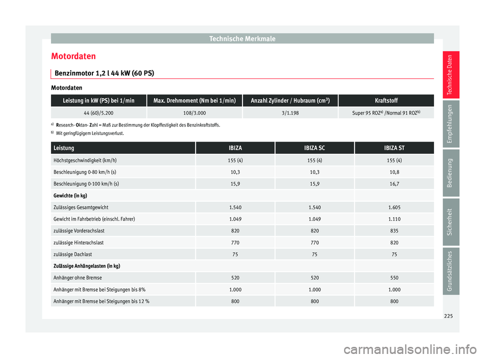Click column header Anzahl Zylinder / Hubraum

(290, 101)
